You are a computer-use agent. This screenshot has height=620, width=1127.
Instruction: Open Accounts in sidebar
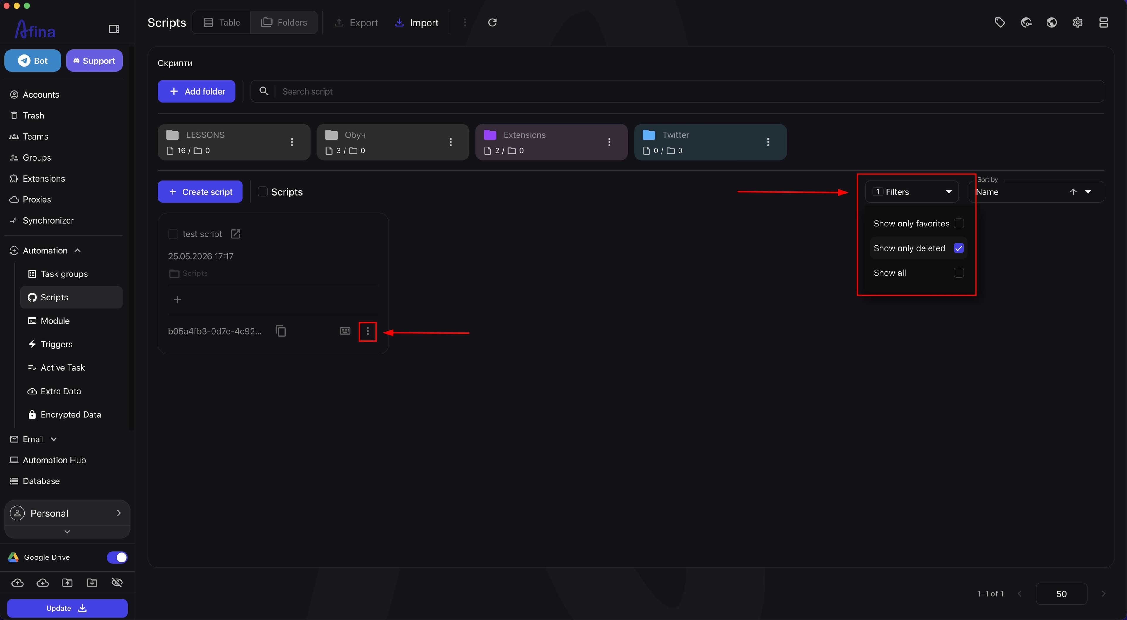[41, 95]
